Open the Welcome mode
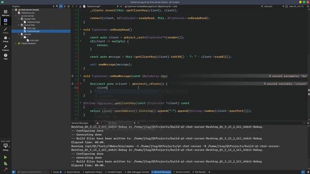The image size is (310, 174). click(x=5, y=13)
